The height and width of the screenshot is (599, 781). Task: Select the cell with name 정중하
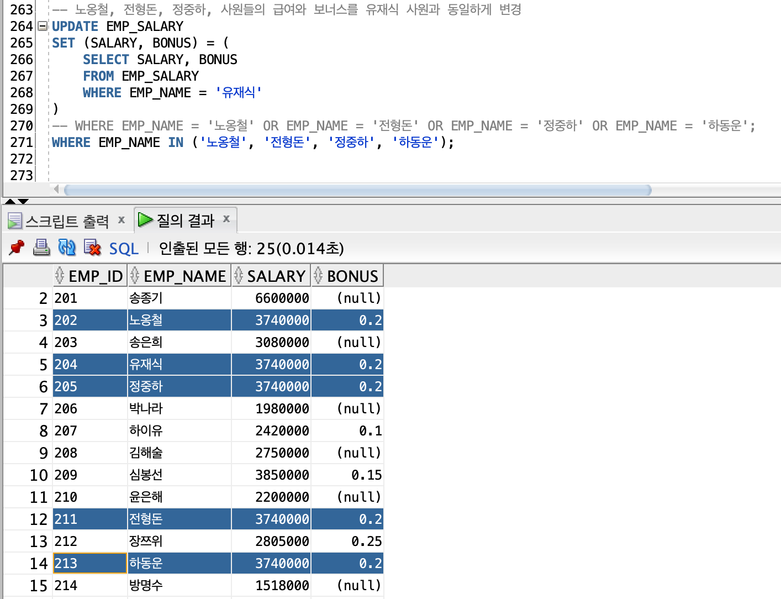coord(180,387)
